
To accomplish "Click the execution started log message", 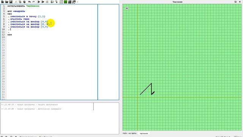I will tap(30, 105).
